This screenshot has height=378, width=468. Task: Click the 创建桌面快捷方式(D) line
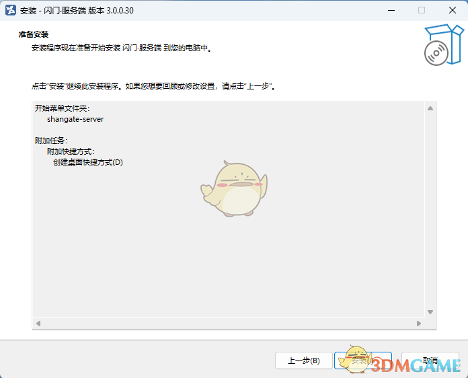[87, 162]
